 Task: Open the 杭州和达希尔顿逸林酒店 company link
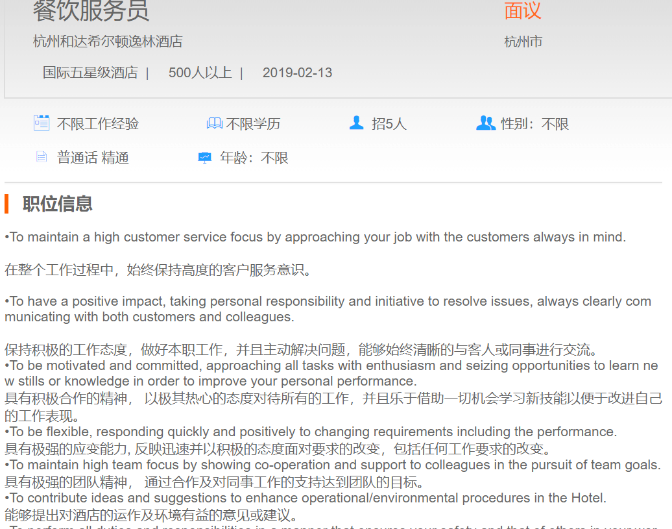tap(108, 42)
